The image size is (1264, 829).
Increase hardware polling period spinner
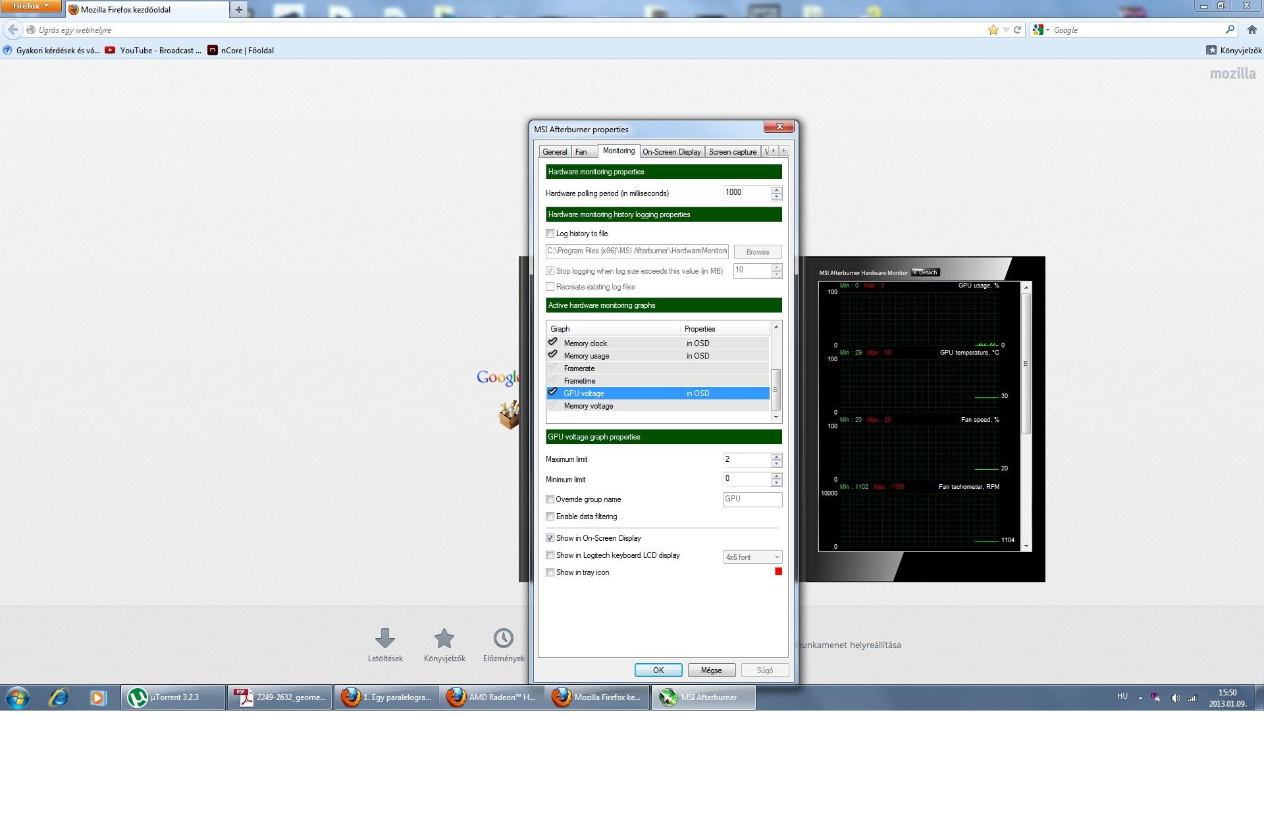click(777, 189)
